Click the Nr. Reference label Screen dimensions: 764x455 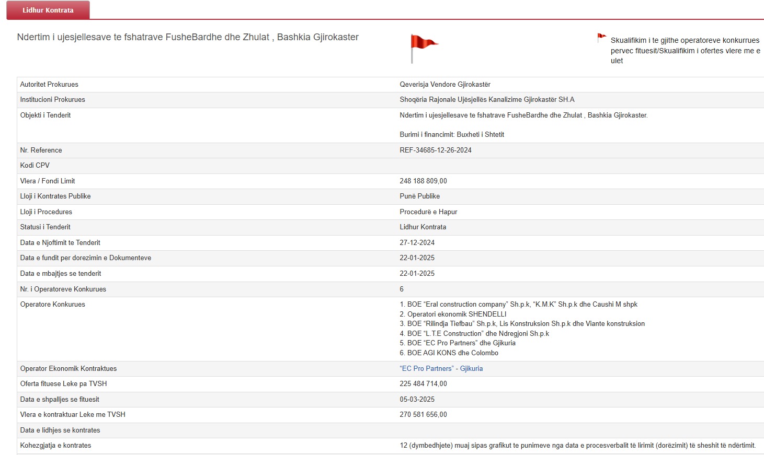[x=41, y=150]
